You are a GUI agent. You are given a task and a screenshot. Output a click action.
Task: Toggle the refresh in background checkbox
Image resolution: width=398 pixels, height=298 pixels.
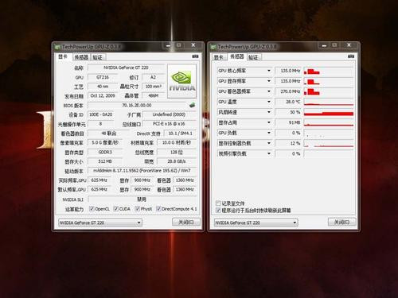218,211
